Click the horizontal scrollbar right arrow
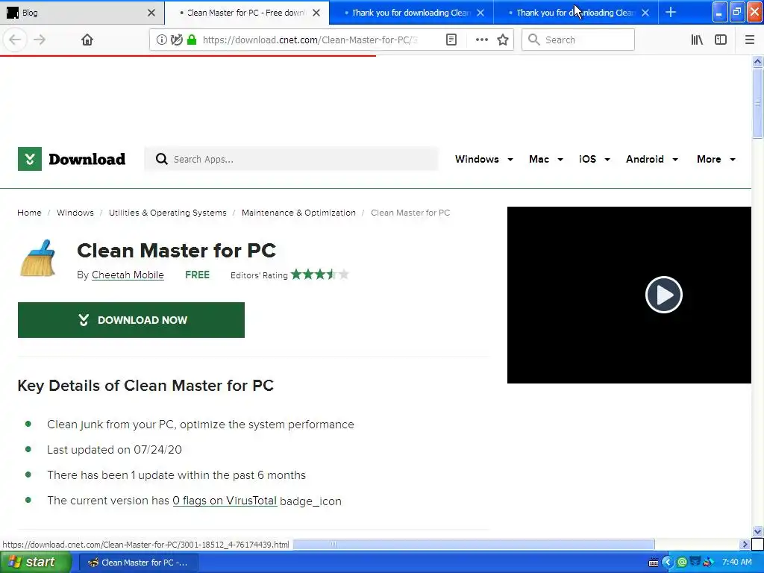This screenshot has width=764, height=573. click(745, 544)
